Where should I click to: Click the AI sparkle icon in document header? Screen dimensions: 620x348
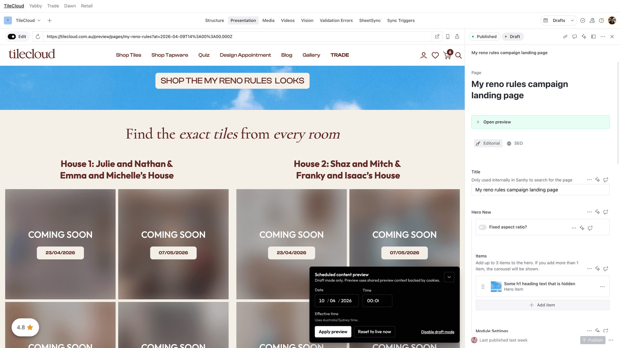click(584, 37)
